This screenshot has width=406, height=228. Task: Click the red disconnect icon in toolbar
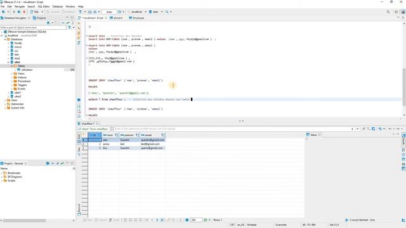point(24,12)
